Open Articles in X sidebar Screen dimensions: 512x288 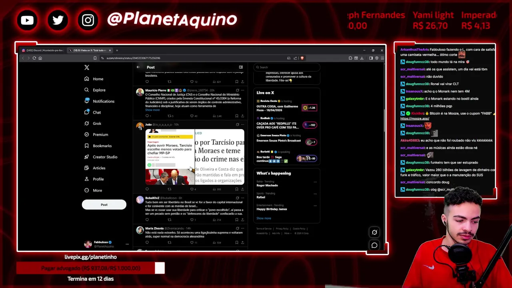point(95,168)
